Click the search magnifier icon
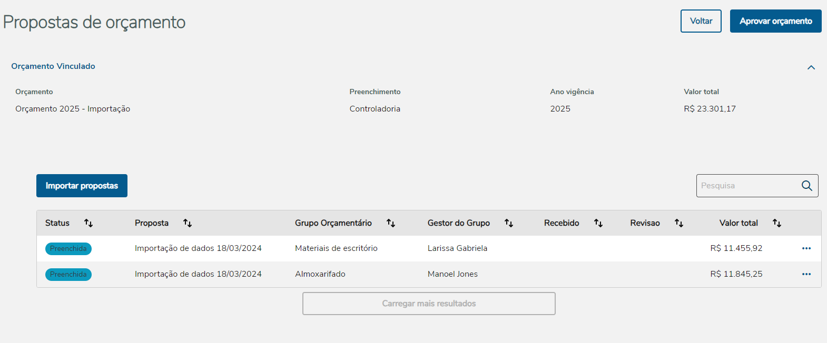Viewport: 827px width, 343px height. 807,186
